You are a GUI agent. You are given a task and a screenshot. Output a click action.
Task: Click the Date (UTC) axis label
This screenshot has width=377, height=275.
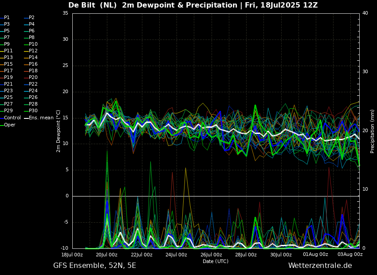216,261
